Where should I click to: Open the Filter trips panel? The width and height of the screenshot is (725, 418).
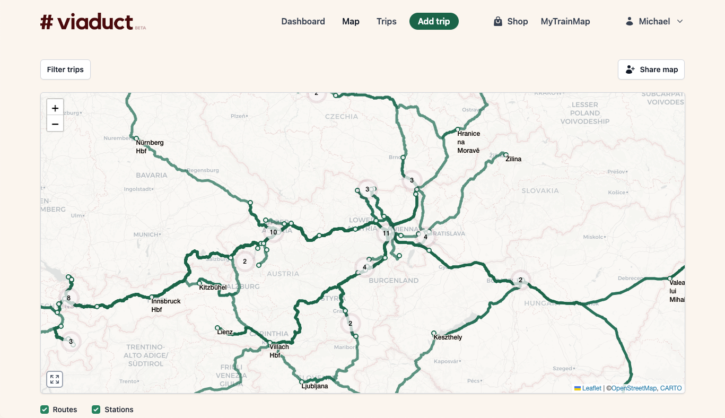65,69
